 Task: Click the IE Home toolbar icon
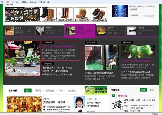click(2, 2)
